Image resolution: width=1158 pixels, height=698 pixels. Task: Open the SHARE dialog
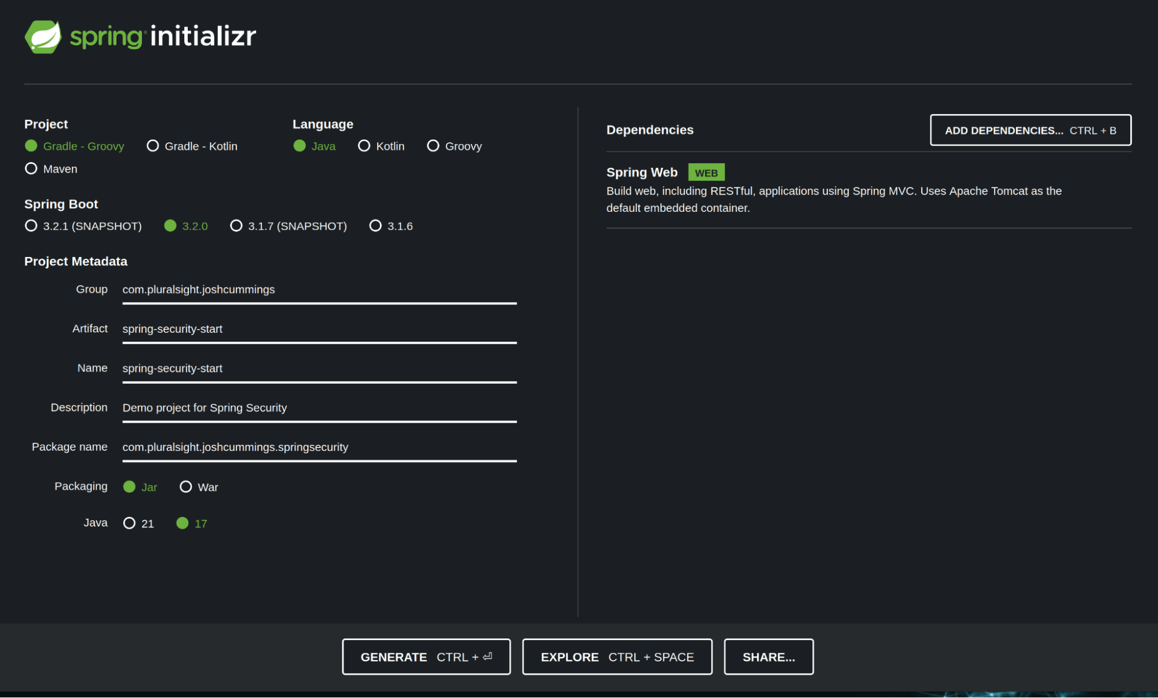click(769, 657)
